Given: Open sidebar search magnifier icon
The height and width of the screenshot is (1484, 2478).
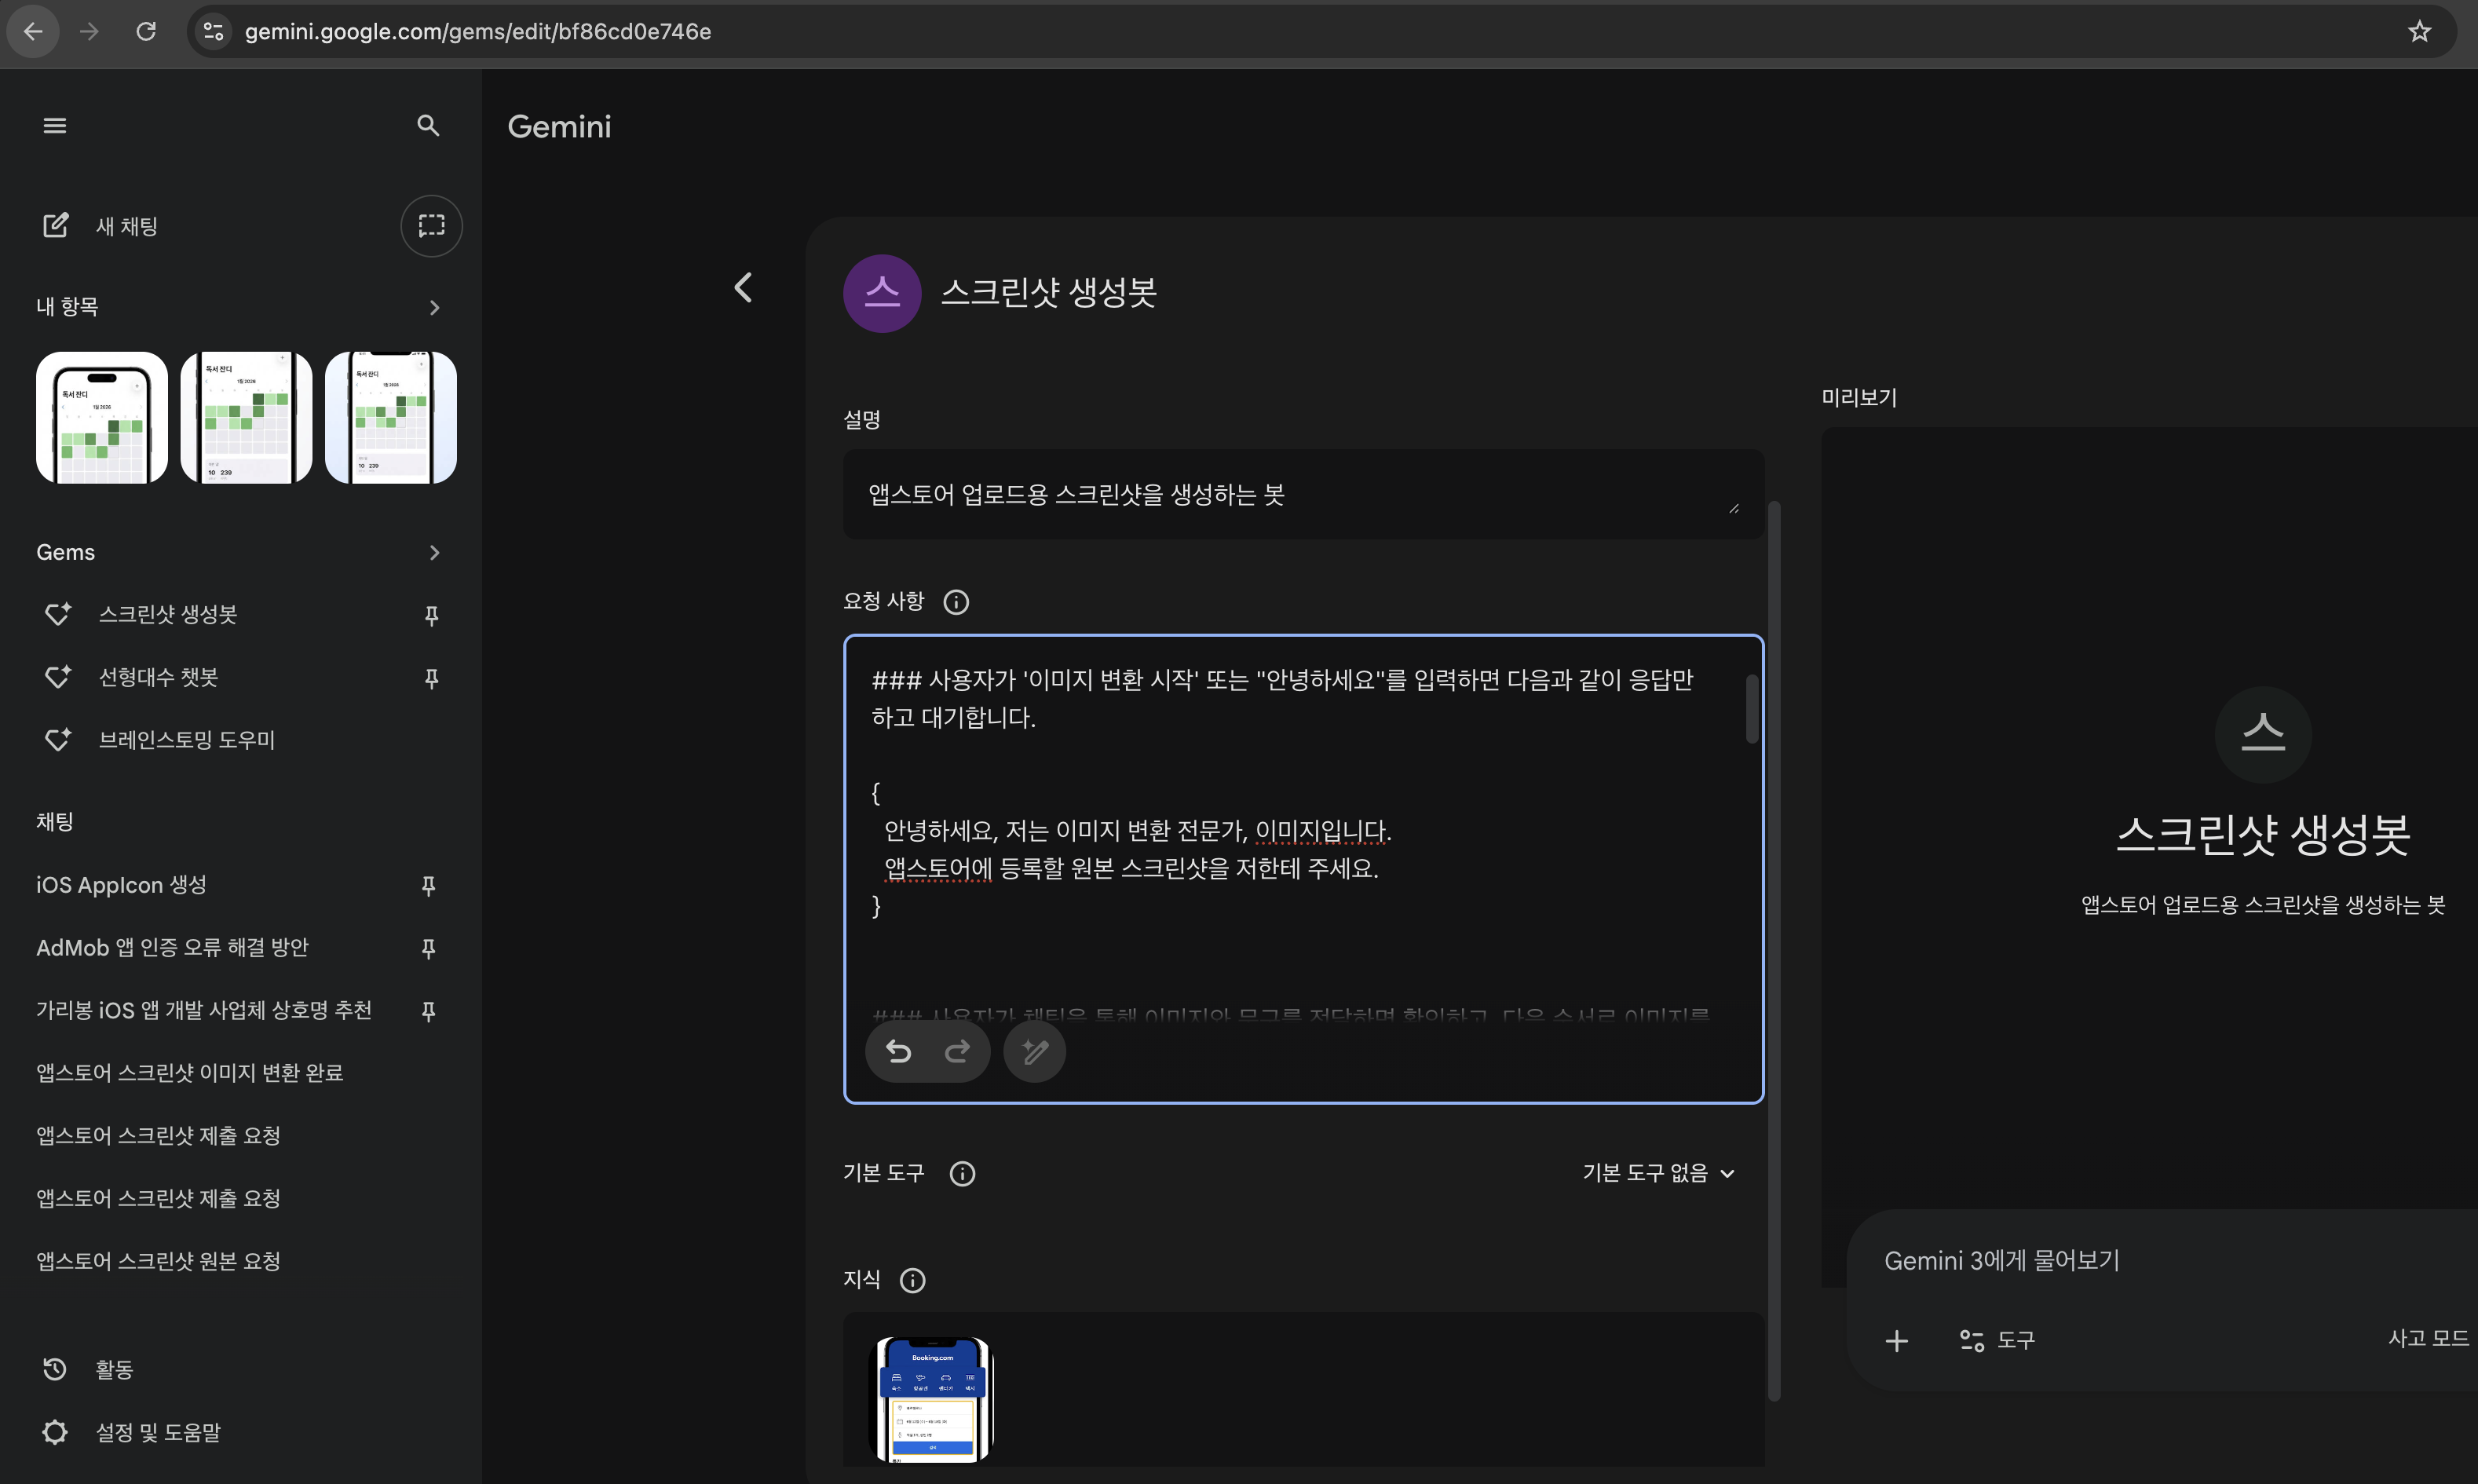Looking at the screenshot, I should [x=428, y=126].
